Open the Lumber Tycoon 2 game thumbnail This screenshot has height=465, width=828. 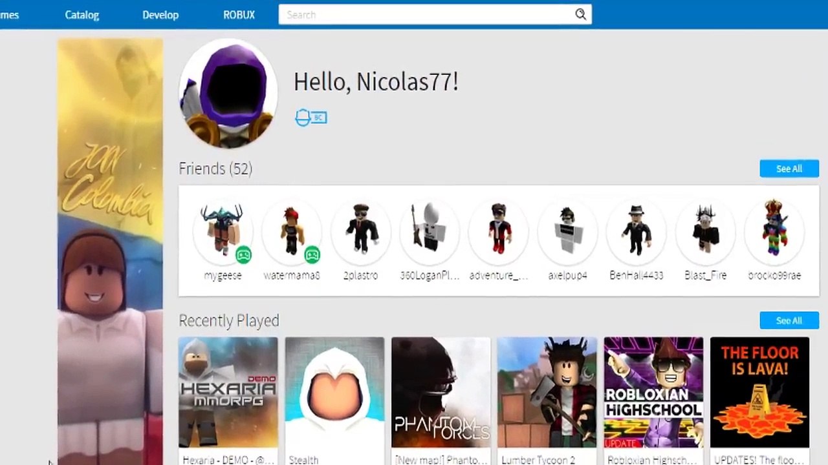tap(547, 392)
